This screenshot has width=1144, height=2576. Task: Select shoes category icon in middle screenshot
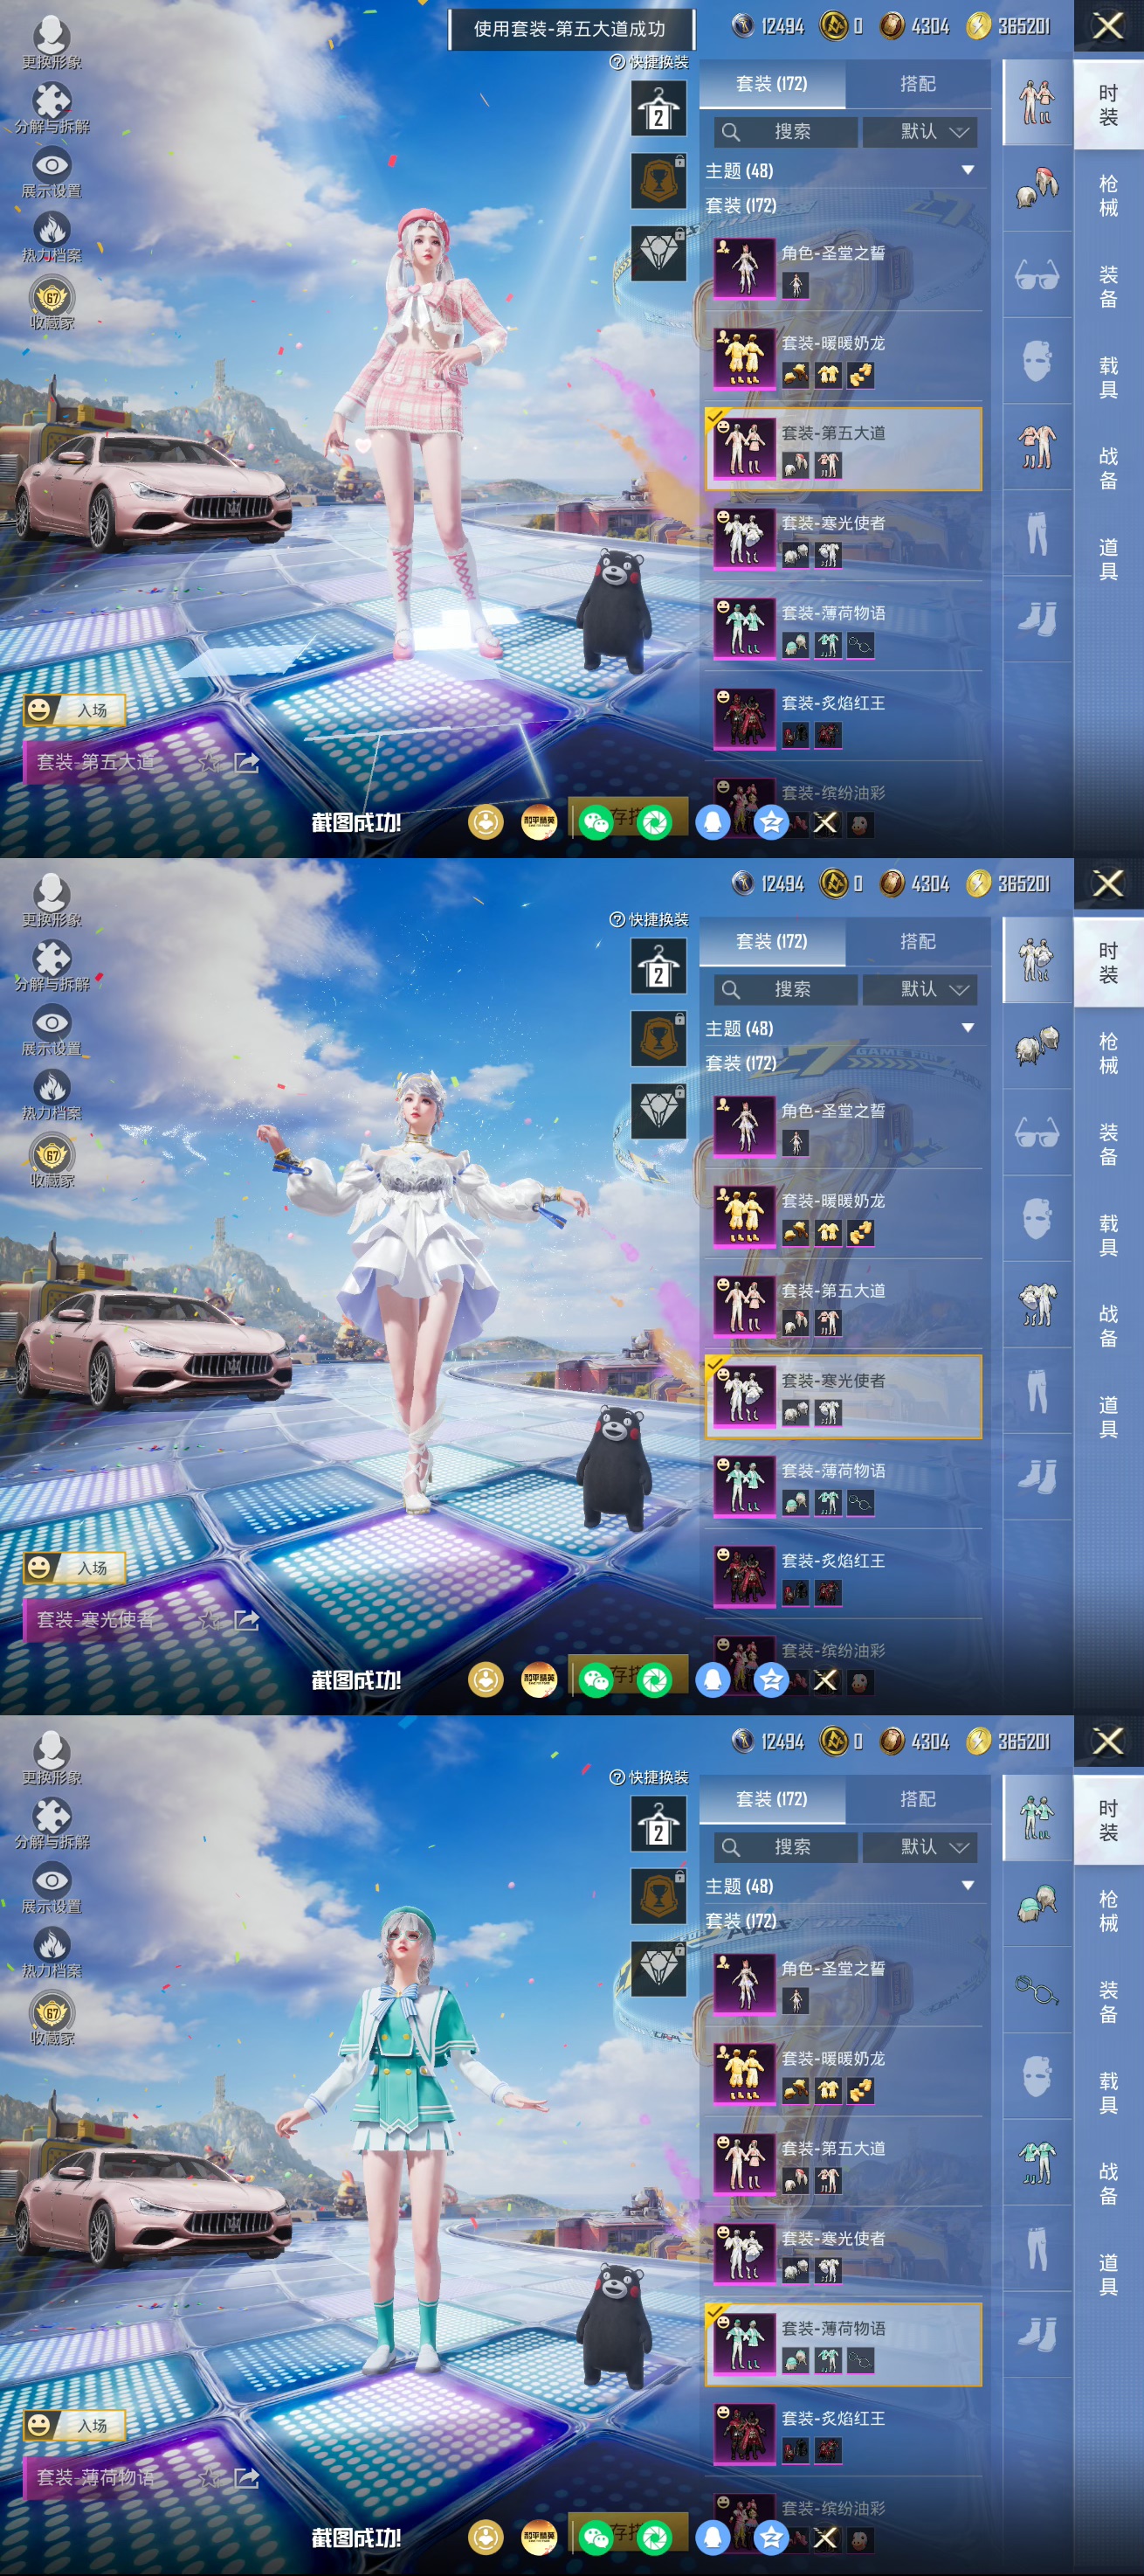click(1037, 1476)
